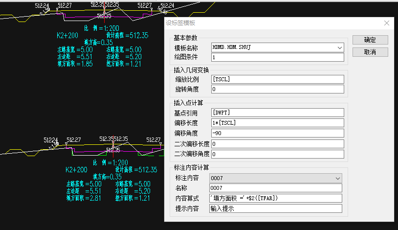Select upper drawing's K2+200 station label
398x230 pixels.
click(x=67, y=36)
